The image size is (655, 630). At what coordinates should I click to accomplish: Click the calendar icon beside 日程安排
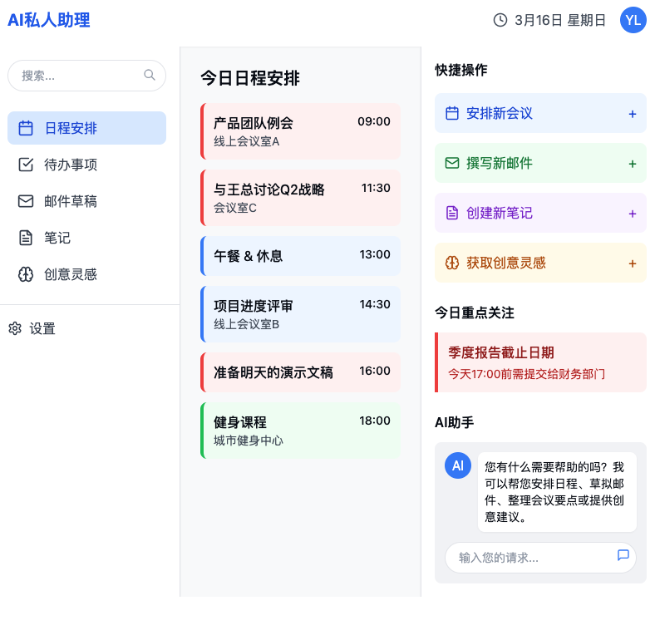click(x=26, y=128)
